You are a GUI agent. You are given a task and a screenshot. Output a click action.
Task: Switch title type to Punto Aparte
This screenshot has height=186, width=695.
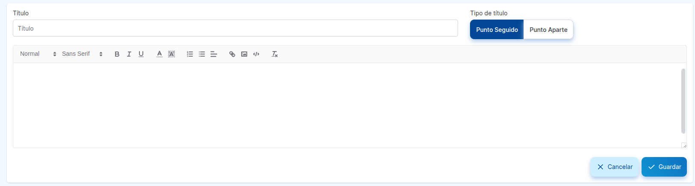(x=548, y=30)
